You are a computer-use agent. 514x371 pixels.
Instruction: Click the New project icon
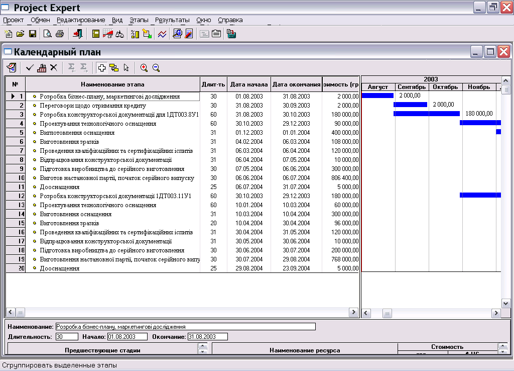8,34
